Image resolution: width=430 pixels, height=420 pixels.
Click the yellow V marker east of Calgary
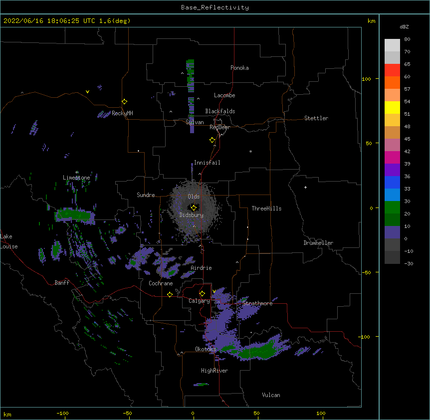(x=214, y=291)
